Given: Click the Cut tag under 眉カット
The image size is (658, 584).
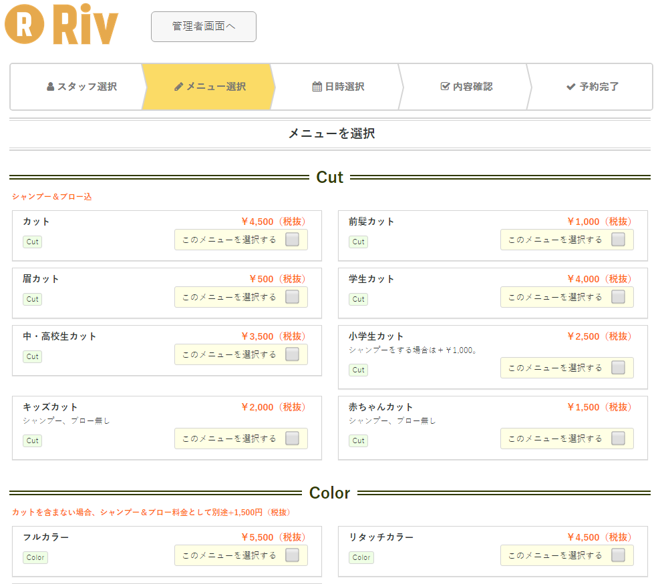Looking at the screenshot, I should [32, 299].
